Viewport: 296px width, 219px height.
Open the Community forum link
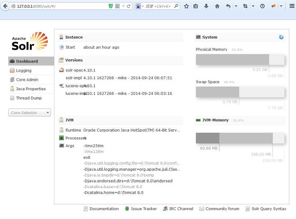(219, 209)
